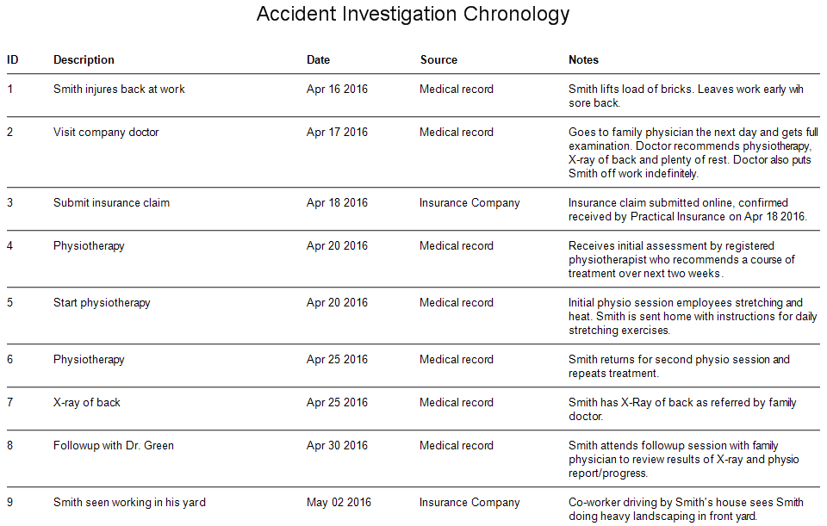This screenshot has width=827, height=526.
Task: Click the note about co-worker driving by
Action: pos(686,509)
